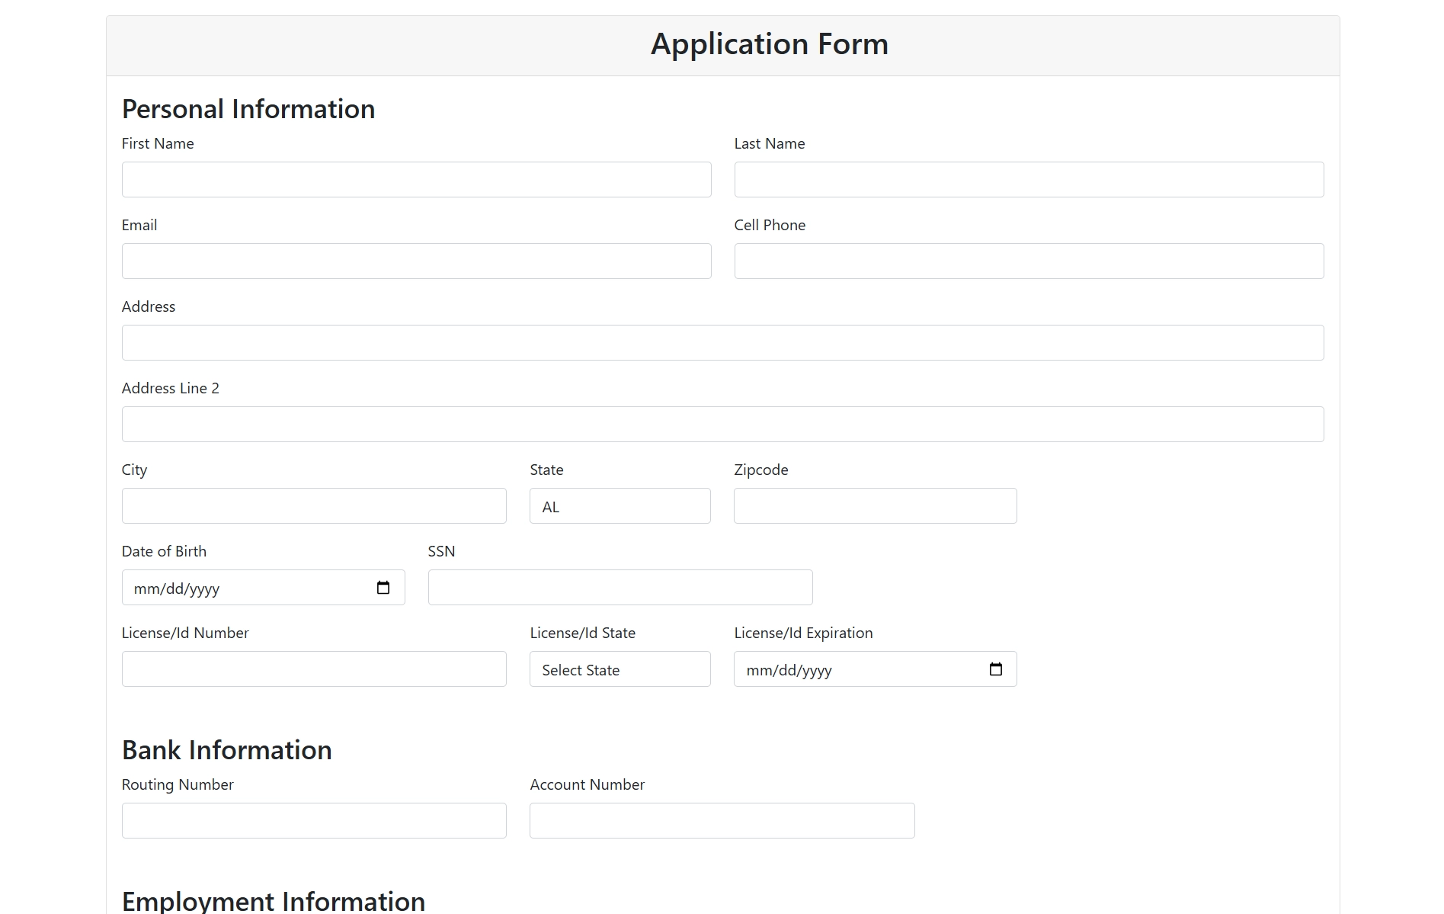The width and height of the screenshot is (1444, 914).
Task: Open Date of Birth calendar picker icon
Action: 383,588
